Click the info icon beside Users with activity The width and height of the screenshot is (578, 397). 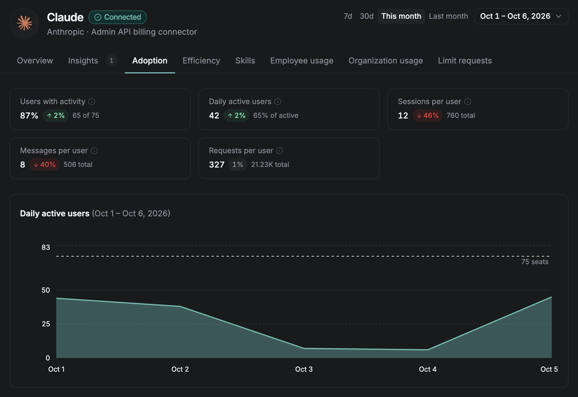coord(92,102)
